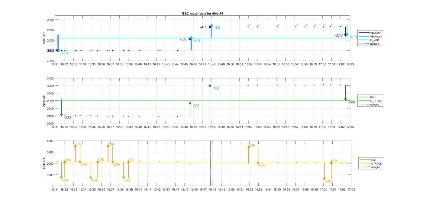Click the "2500" tick on VBD AD axis
Image resolution: width=423 pixels, height=209 pixels.
click(50, 30)
